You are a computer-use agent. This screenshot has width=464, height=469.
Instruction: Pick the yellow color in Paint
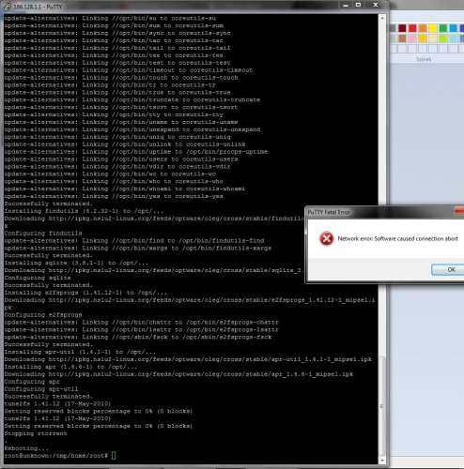click(x=433, y=28)
